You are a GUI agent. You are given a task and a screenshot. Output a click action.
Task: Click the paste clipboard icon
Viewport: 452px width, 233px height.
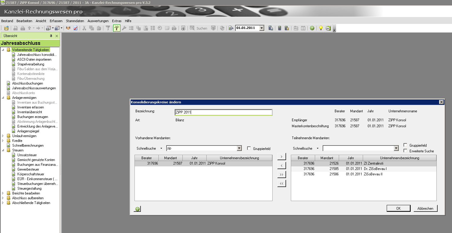pos(99,28)
